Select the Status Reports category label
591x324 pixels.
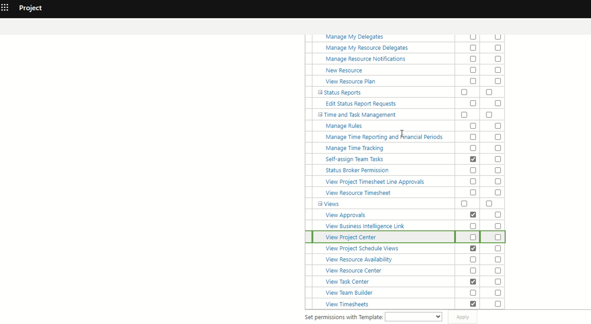point(342,92)
